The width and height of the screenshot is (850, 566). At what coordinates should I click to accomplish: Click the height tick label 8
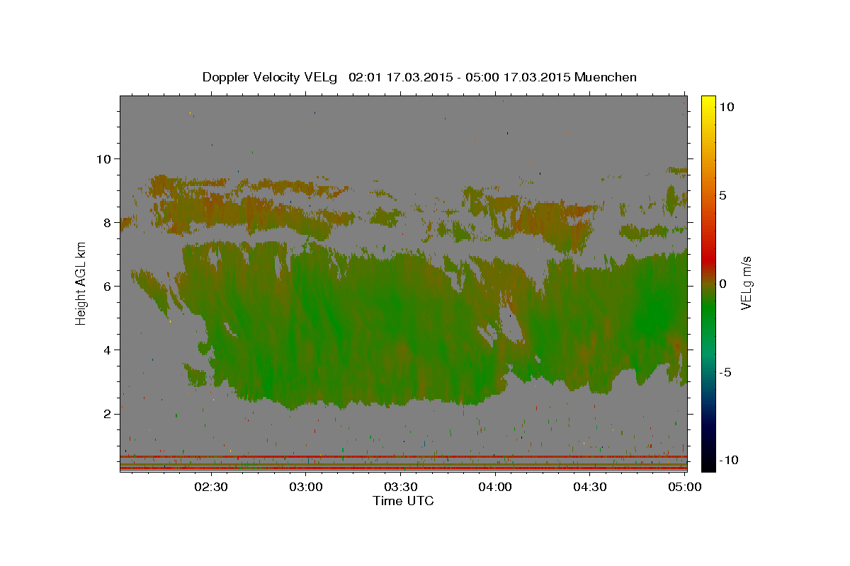pyautogui.click(x=108, y=222)
